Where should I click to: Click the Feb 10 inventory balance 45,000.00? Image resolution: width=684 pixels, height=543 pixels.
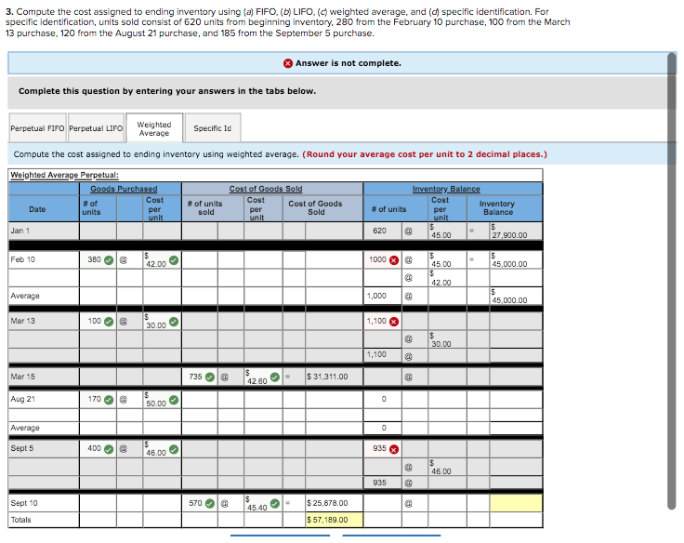click(x=516, y=259)
